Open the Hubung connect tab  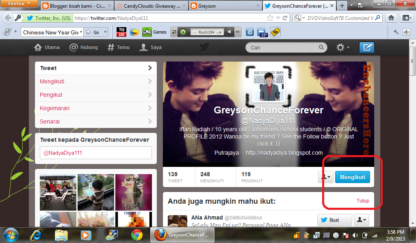tap(84, 47)
